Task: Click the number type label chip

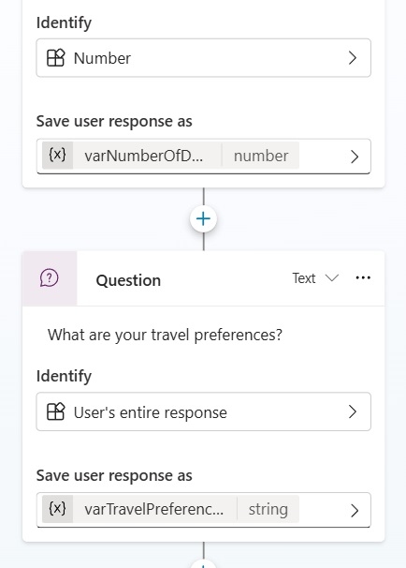Action: coord(261,156)
